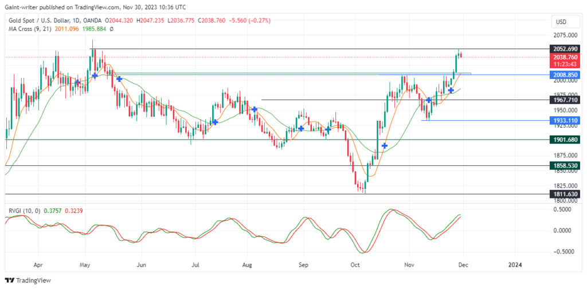Click the TradingView logo at the bottom
The image size is (587, 289).
[28, 280]
